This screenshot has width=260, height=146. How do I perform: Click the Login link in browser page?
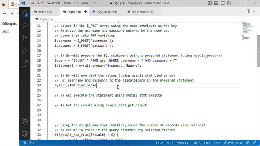coord(5,31)
